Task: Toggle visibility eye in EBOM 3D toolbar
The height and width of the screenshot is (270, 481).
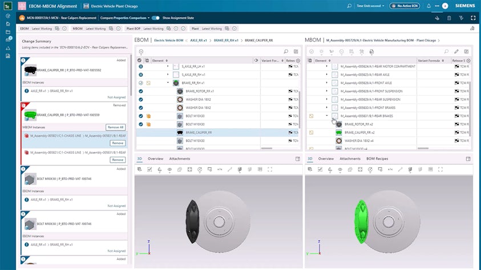Action: [x=169, y=169]
